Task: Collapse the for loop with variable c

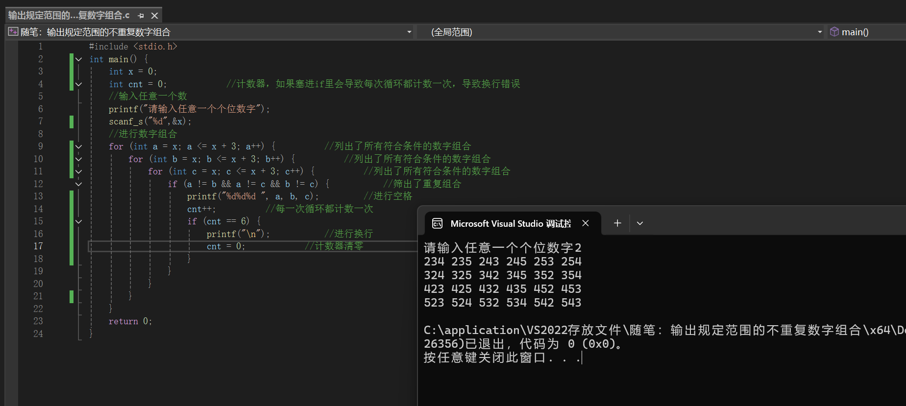Action: (x=78, y=171)
